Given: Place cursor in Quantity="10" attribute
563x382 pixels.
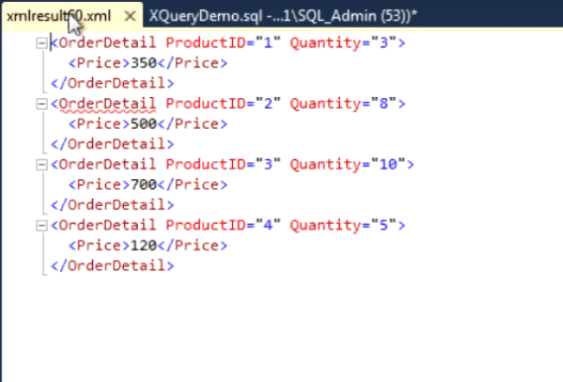Looking at the screenshot, I should tap(348, 164).
